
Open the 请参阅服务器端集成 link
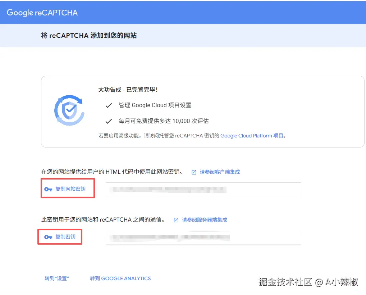(205, 220)
